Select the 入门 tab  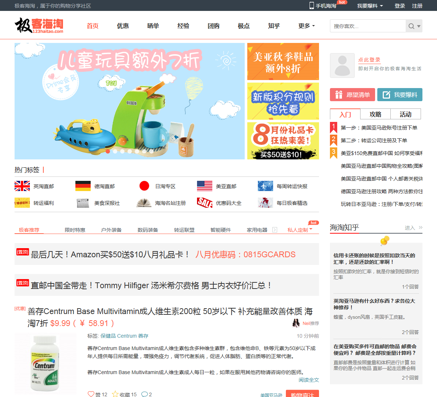(345, 114)
